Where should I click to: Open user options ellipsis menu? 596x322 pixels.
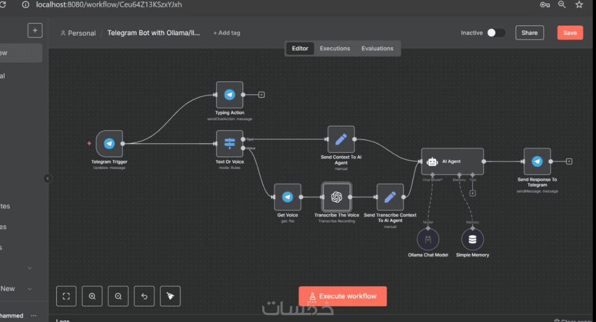pos(34,316)
